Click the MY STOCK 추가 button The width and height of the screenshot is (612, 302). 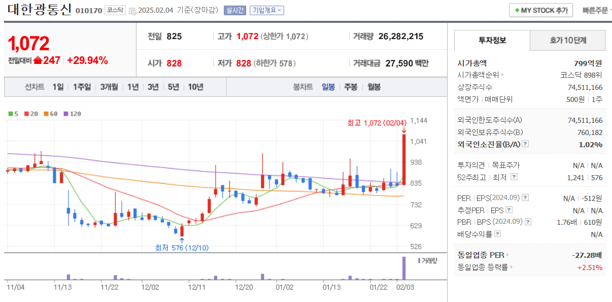541,10
